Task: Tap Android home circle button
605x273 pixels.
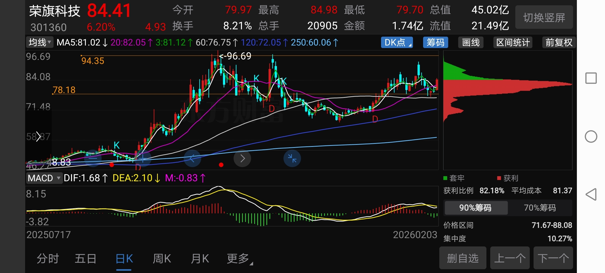Action: 591,136
